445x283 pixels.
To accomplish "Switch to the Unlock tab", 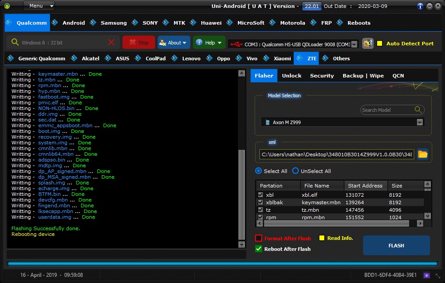I will (292, 76).
